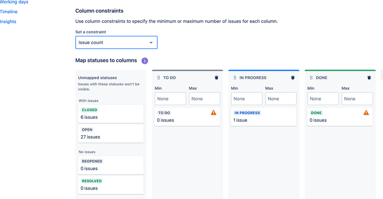Click the Max field in DONE column
This screenshot has height=199, width=383.
(x=357, y=99)
